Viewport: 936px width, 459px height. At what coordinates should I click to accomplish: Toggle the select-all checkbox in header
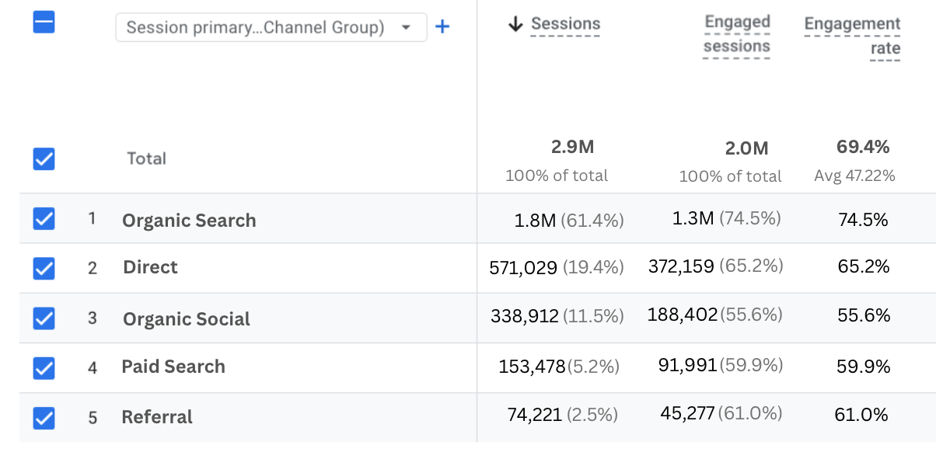click(x=44, y=22)
